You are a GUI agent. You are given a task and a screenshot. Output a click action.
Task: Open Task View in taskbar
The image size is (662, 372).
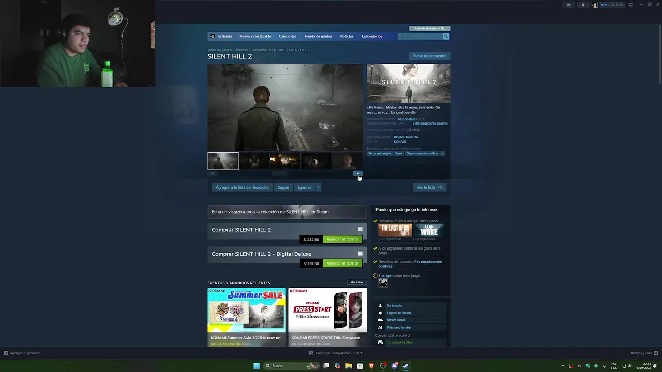(326, 366)
